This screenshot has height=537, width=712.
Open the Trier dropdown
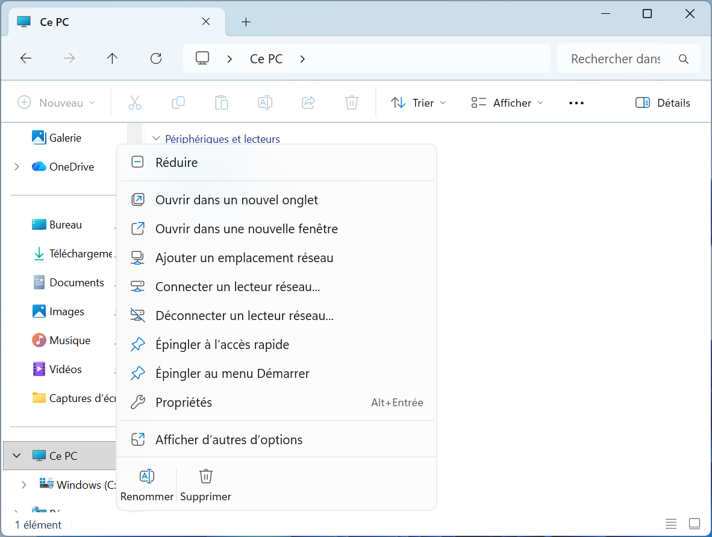click(x=419, y=103)
